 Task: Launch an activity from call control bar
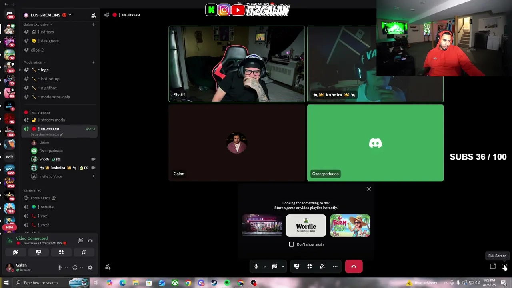click(310, 266)
